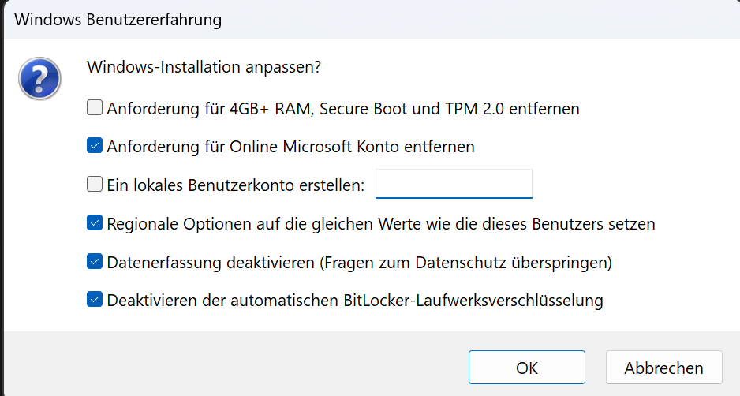Uncheck the Online Microsoft Konto removal checkbox

pos(95,145)
